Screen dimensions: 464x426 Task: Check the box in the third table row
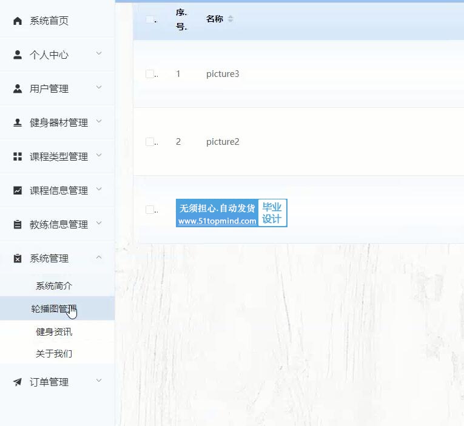point(150,210)
